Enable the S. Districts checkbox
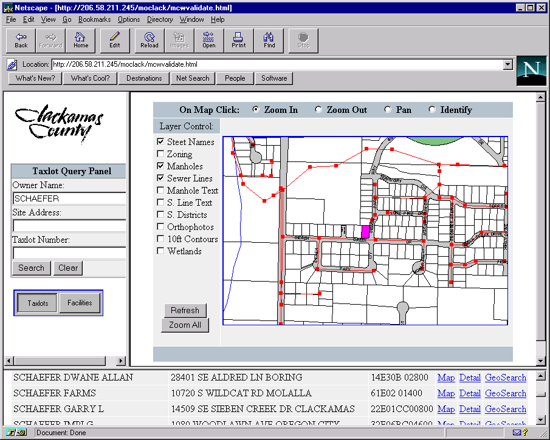This screenshot has width=550, height=440. point(160,215)
